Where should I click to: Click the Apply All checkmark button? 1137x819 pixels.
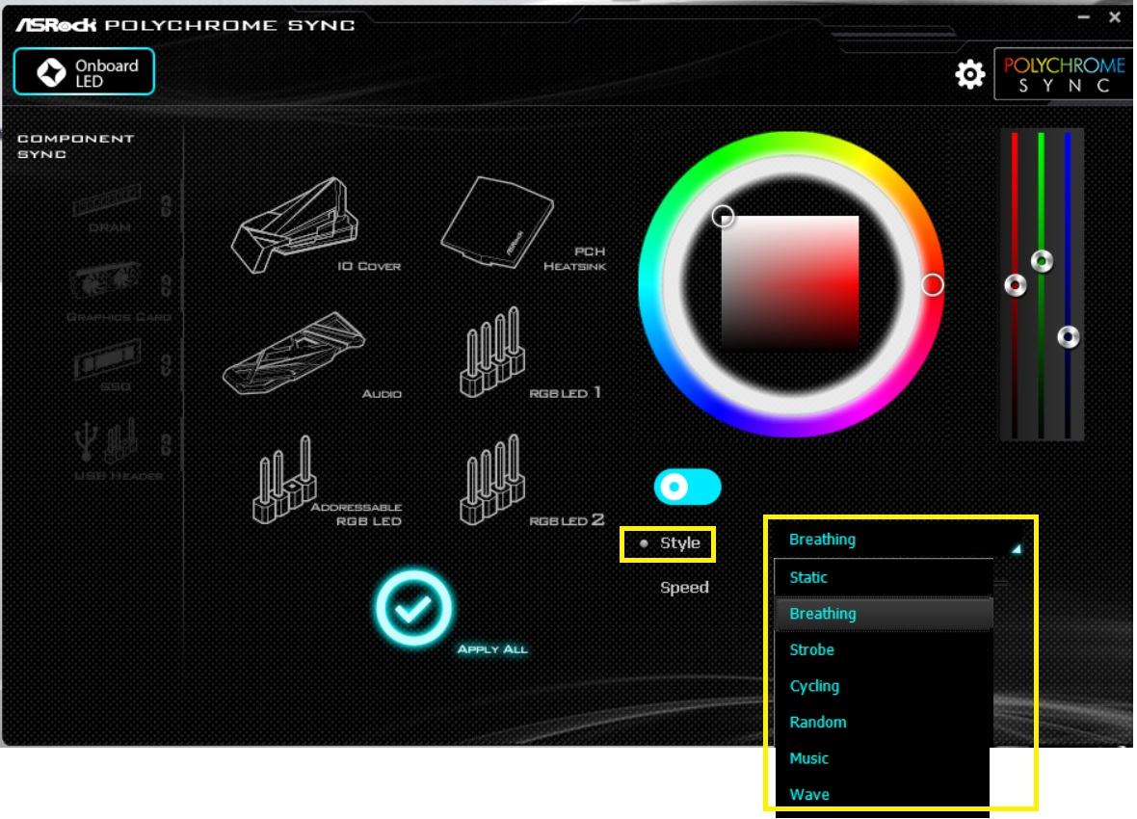[x=412, y=609]
